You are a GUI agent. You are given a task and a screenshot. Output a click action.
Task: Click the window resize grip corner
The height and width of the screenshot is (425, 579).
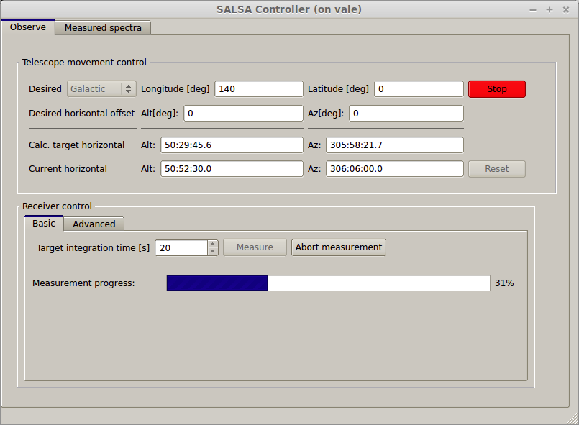pyautogui.click(x=573, y=419)
